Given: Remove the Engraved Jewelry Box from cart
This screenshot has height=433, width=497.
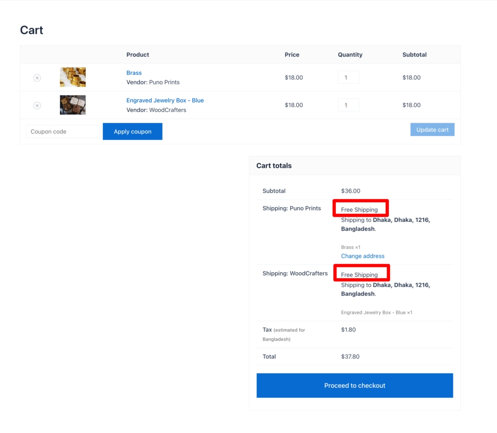Looking at the screenshot, I should click(37, 105).
